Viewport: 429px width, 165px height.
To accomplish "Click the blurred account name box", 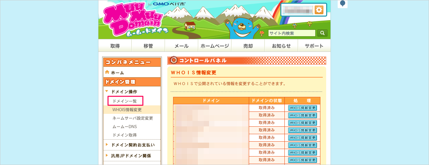I will [297, 10].
